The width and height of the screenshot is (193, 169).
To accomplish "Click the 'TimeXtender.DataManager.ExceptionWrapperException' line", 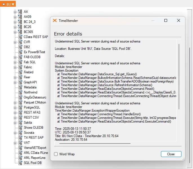I will [x=92, y=111].
